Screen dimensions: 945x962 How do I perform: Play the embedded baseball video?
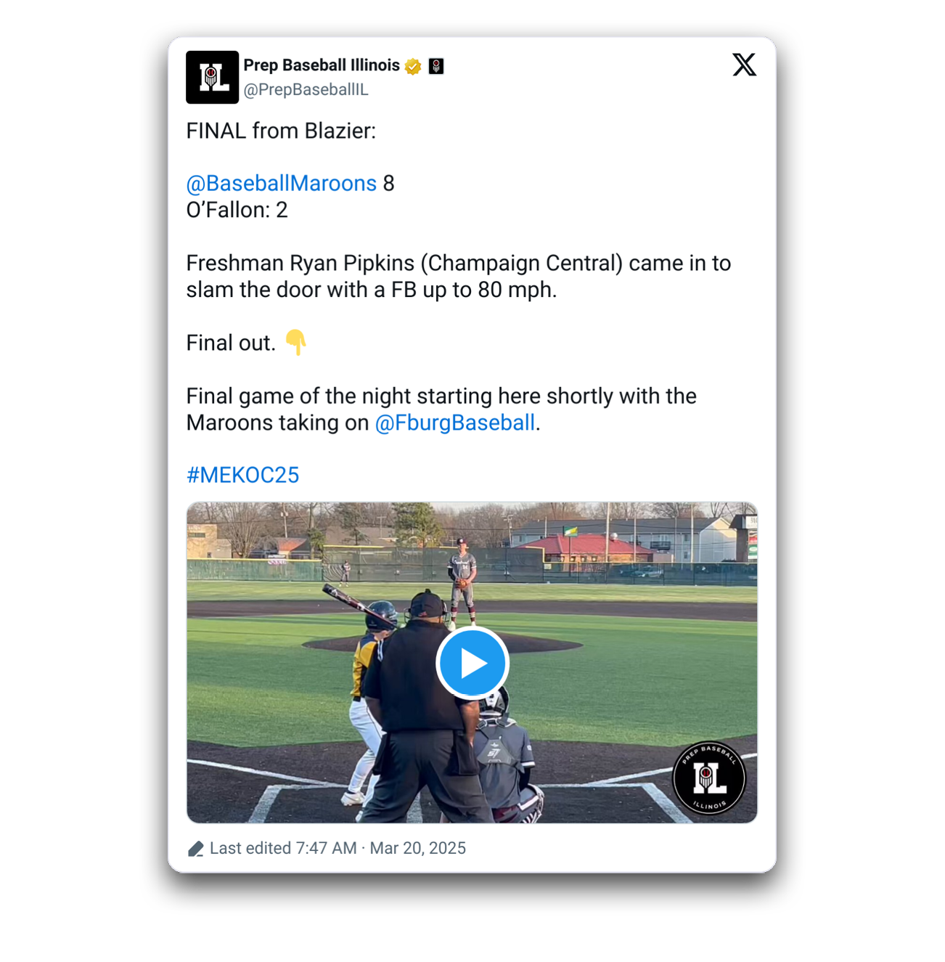point(472,663)
